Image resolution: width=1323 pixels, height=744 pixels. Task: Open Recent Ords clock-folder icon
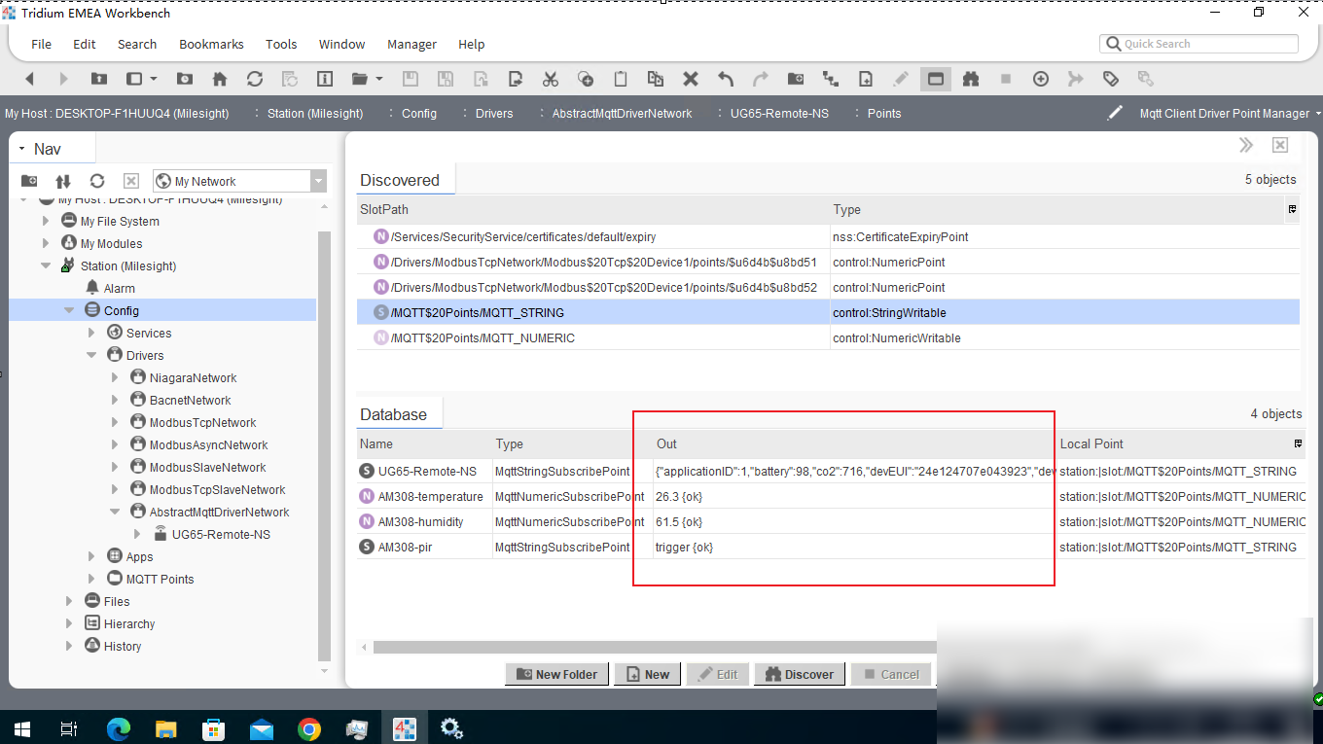[184, 79]
